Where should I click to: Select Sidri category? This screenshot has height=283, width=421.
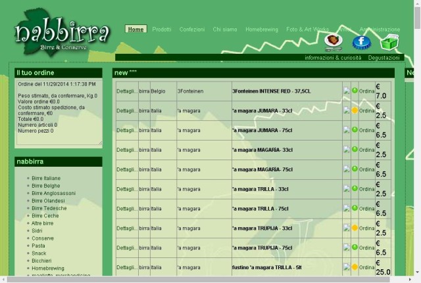pos(37,230)
